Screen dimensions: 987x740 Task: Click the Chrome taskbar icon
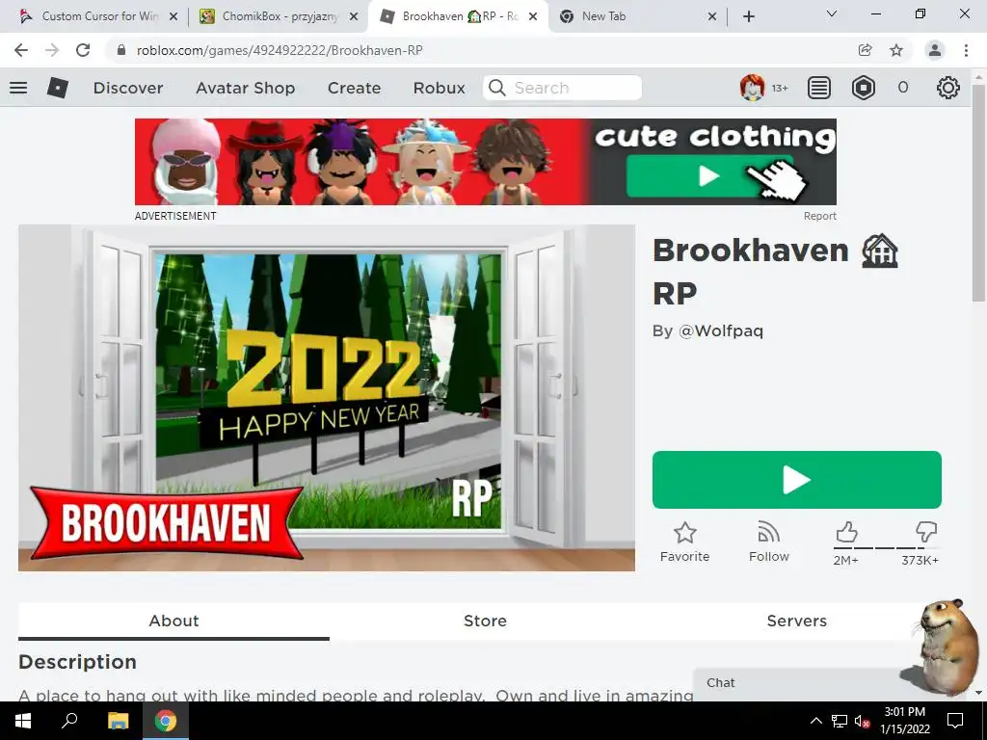click(x=166, y=721)
